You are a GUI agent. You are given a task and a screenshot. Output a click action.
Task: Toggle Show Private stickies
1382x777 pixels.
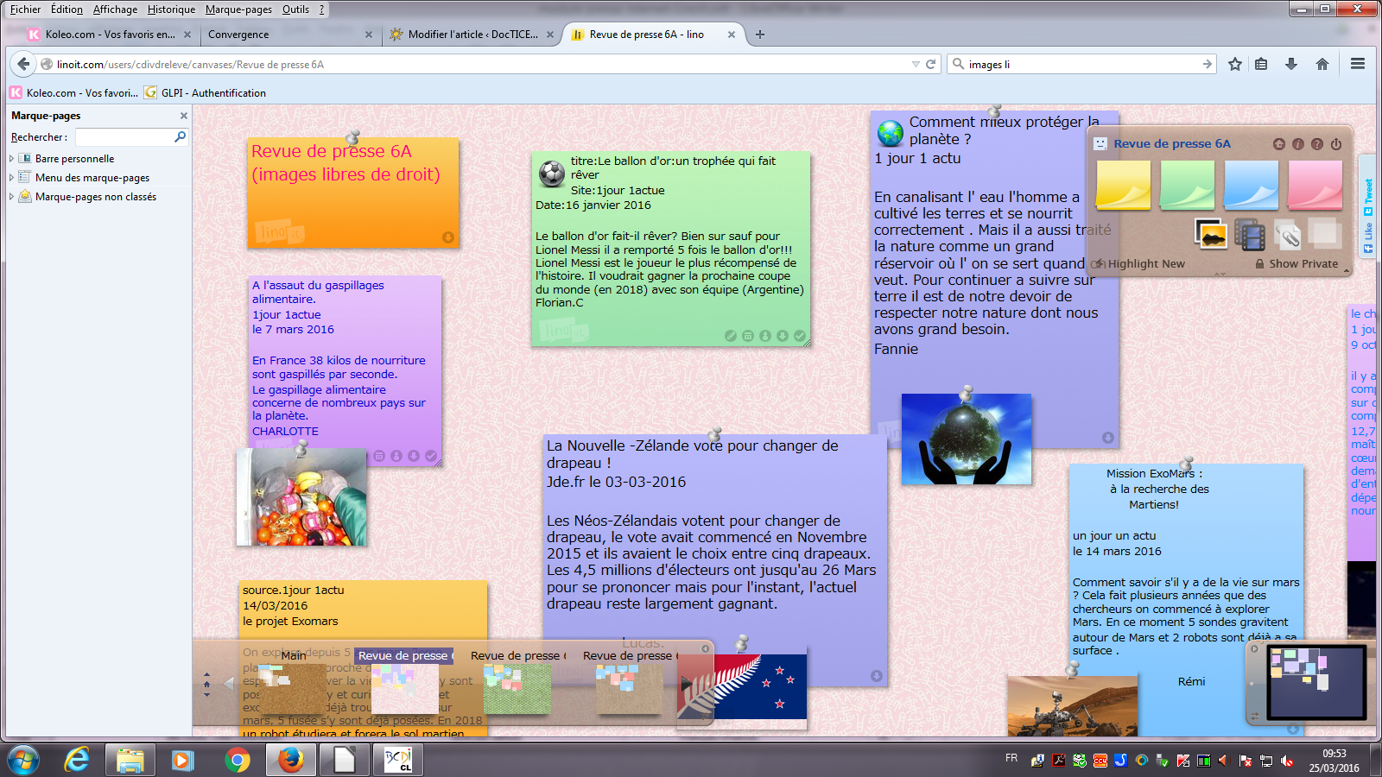(1296, 264)
